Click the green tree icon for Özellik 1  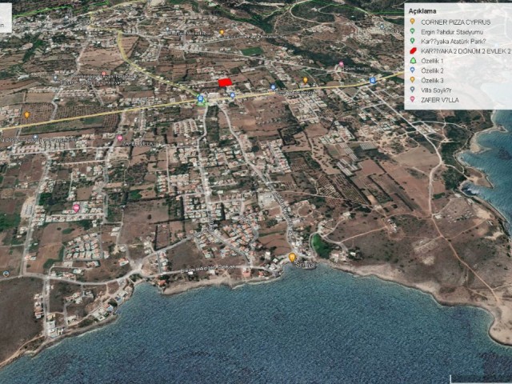point(413,61)
